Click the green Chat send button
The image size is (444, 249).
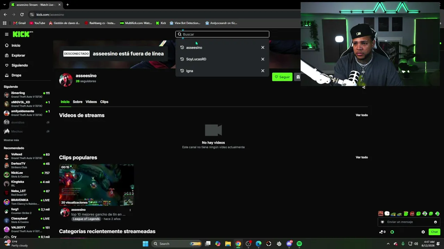coord(434,232)
